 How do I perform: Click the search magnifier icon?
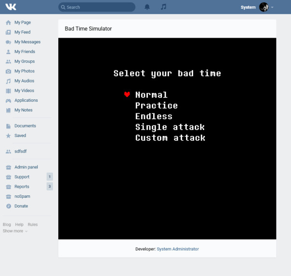[x=63, y=7]
